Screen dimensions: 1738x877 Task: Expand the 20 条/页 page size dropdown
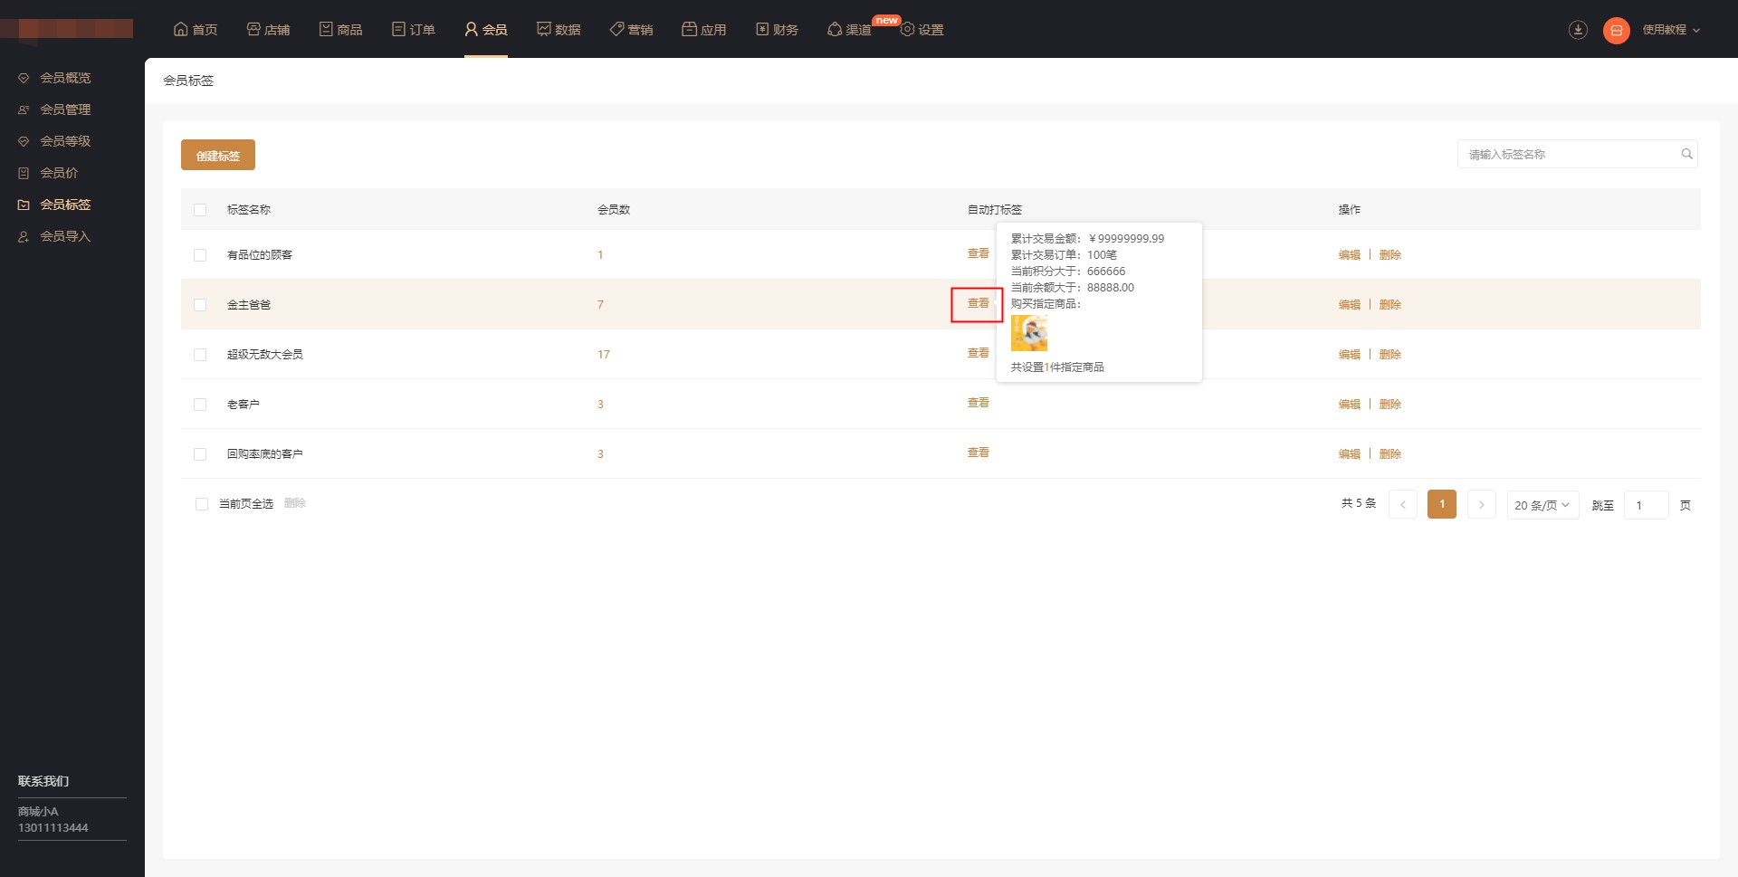pos(1542,505)
